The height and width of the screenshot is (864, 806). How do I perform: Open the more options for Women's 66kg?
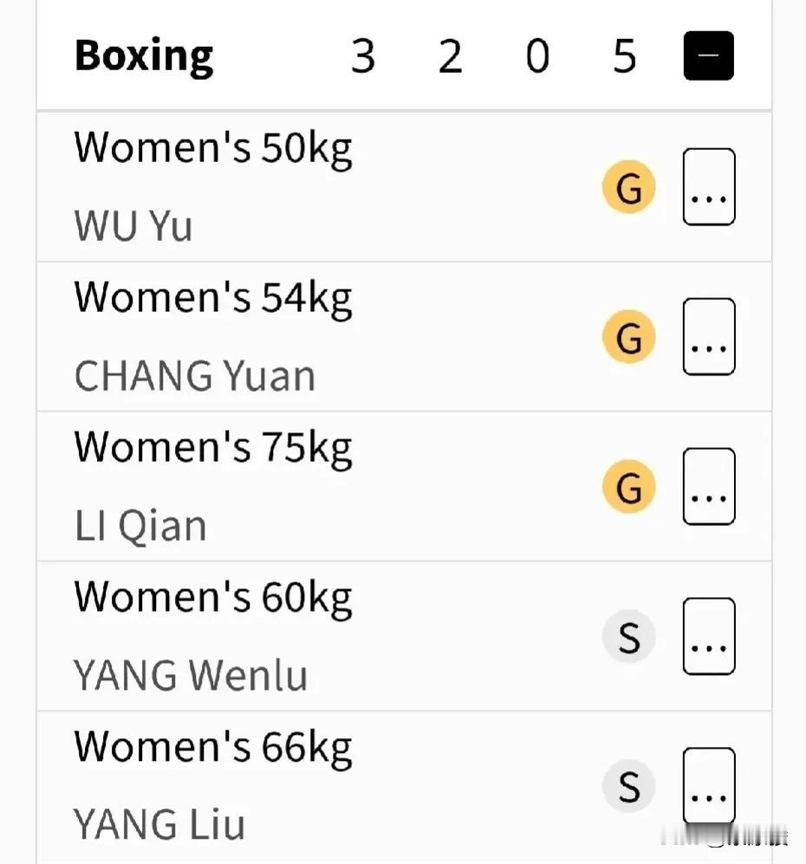tap(709, 786)
